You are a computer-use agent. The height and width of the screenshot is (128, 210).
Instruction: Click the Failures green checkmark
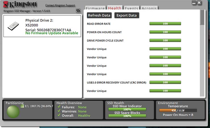(59, 107)
